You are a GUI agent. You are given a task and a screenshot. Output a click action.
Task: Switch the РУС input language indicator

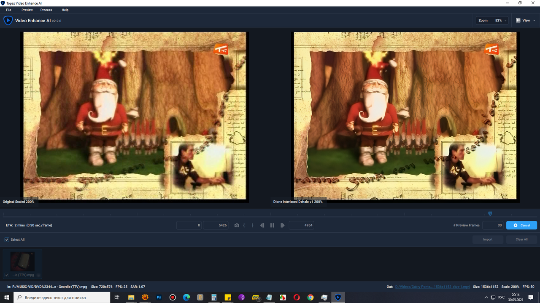502,297
